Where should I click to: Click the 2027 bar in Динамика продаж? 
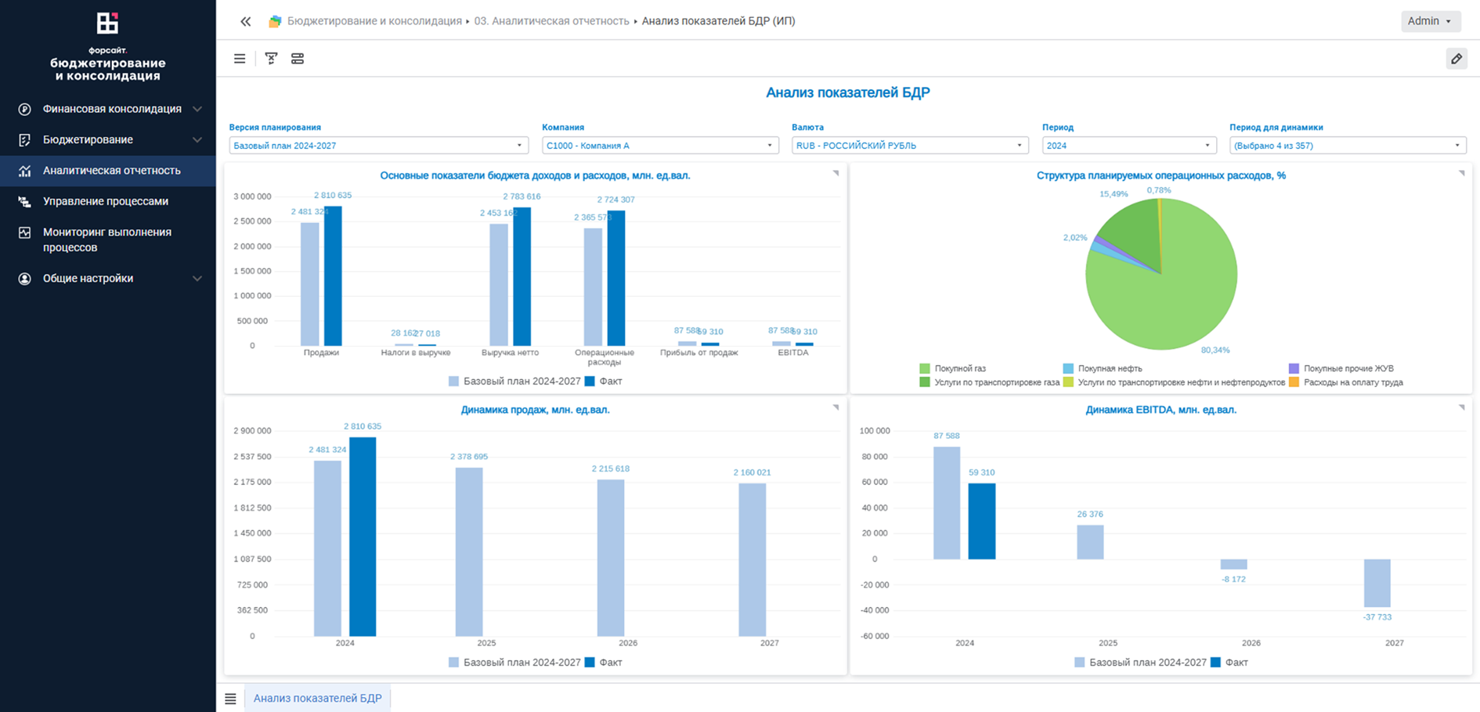click(x=753, y=560)
